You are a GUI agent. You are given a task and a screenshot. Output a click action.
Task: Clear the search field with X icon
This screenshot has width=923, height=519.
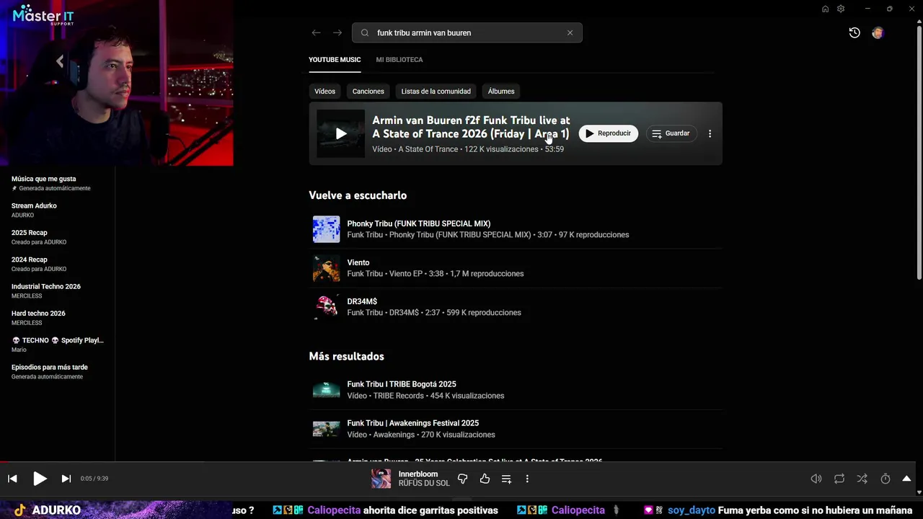pos(570,32)
